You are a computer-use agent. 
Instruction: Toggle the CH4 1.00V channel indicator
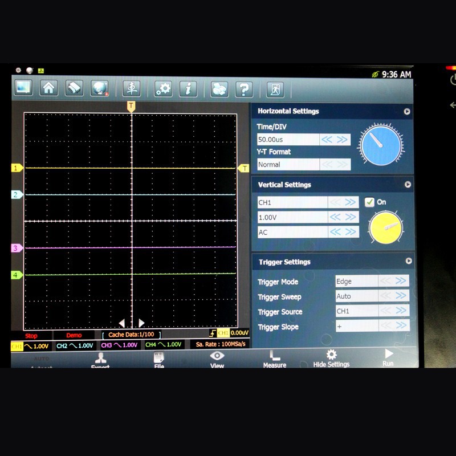click(163, 345)
